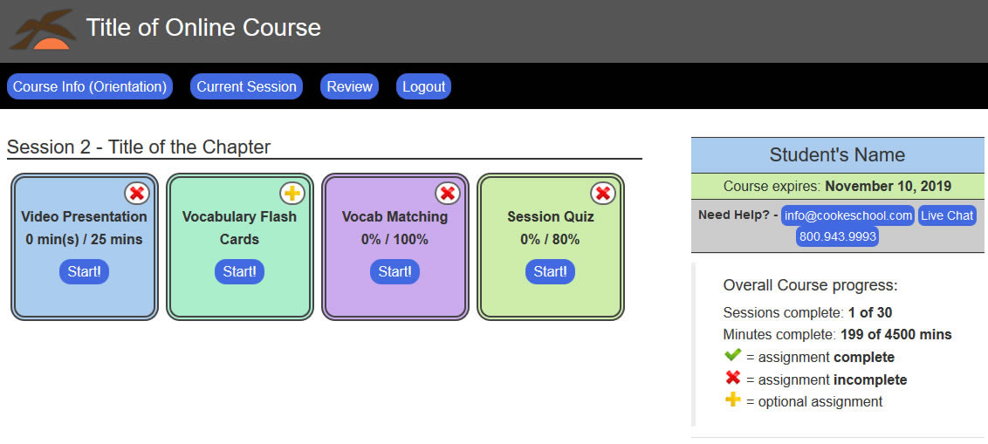988x444 pixels.
Task: Email info@cookeschool.com for help
Action: tap(847, 215)
